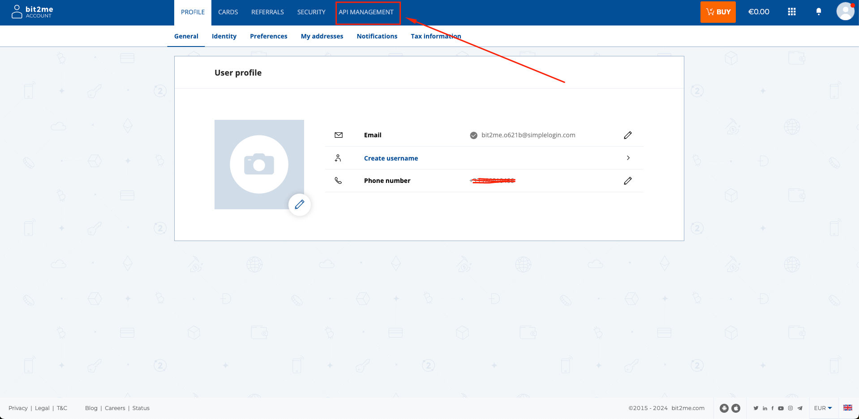This screenshot has width=859, height=419.
Task: Open the YouTube social icon
Action: click(x=781, y=408)
